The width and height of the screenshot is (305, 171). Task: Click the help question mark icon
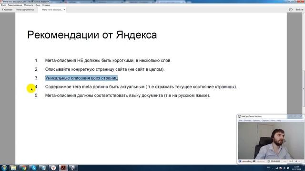(x=291, y=9)
